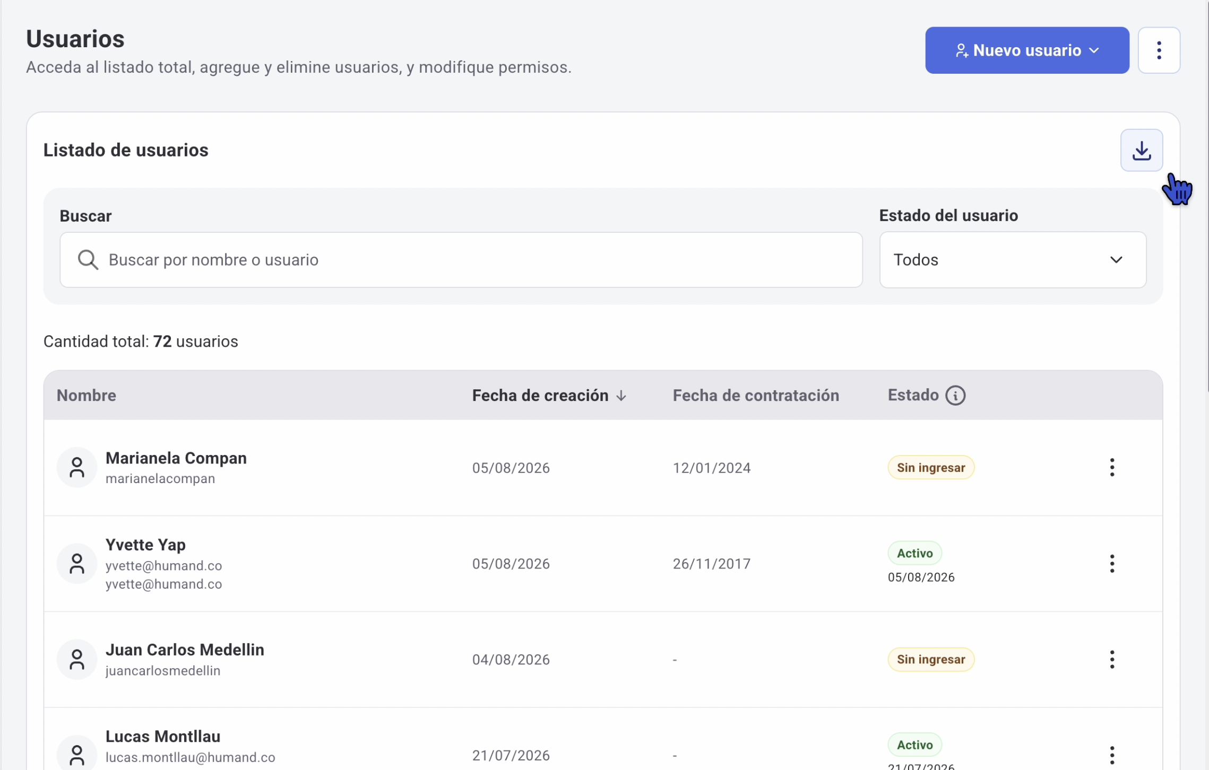The image size is (1209, 770).
Task: Click hire date 12/01/2024
Action: [x=711, y=468]
